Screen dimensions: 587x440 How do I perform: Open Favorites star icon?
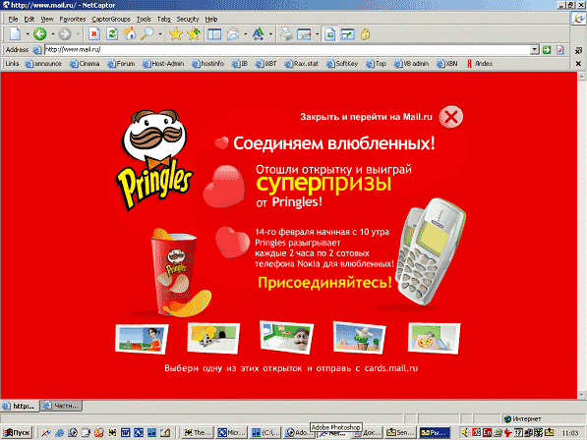[x=175, y=34]
